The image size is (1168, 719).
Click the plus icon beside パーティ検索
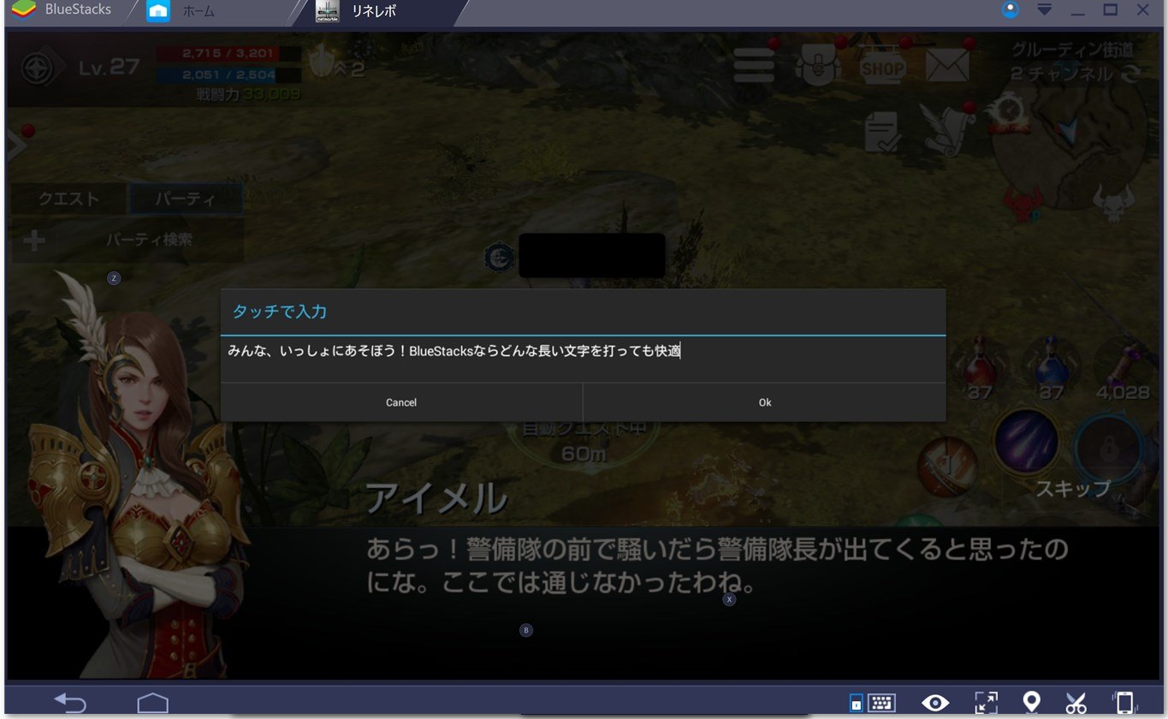pos(34,241)
